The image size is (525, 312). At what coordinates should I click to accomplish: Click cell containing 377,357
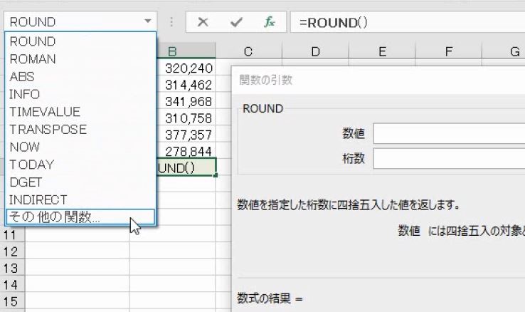point(186,135)
